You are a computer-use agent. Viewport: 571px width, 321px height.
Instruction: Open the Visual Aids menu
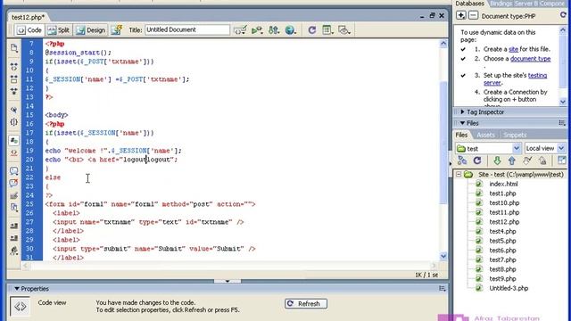344,30
